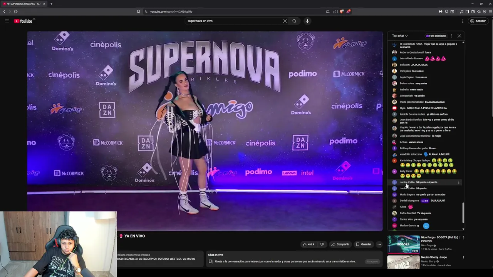Open options menu for Neutro Shorty Hope video
This screenshot has height=277, width=493.
tap(463, 258)
